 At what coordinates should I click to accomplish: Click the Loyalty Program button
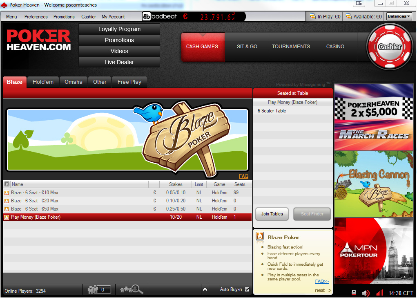click(x=119, y=29)
